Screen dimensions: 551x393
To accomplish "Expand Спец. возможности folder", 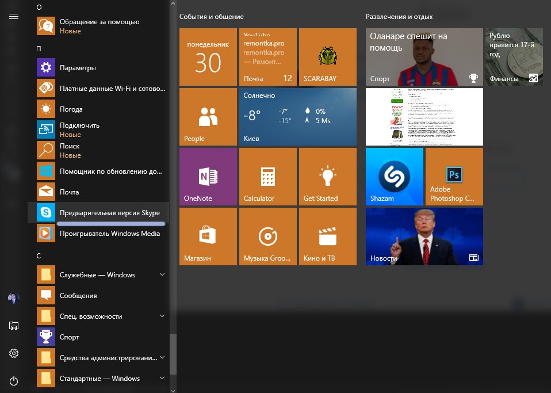I will (98, 316).
